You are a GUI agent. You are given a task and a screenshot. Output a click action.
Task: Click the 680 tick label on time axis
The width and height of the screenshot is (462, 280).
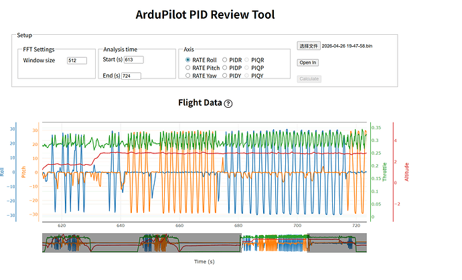coord(238,226)
